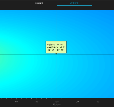Click the -1.36 horizontal position value
114x107 pixels.
tap(62, 47)
